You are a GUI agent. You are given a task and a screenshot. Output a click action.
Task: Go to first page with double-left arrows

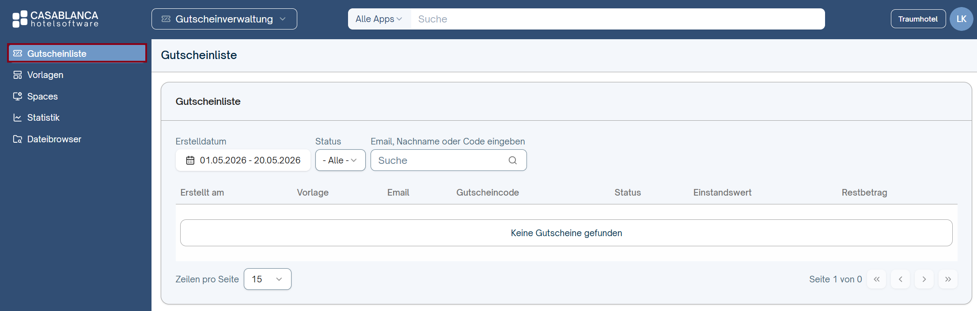pyautogui.click(x=877, y=279)
